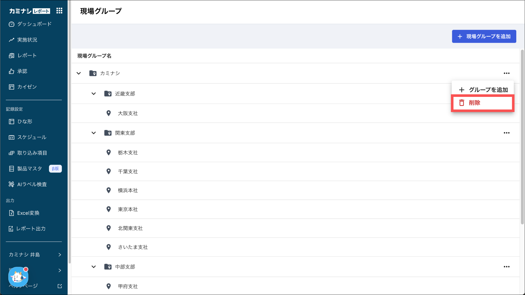Select the 東京本社 location row
Image resolution: width=525 pixels, height=295 pixels.
(128, 209)
